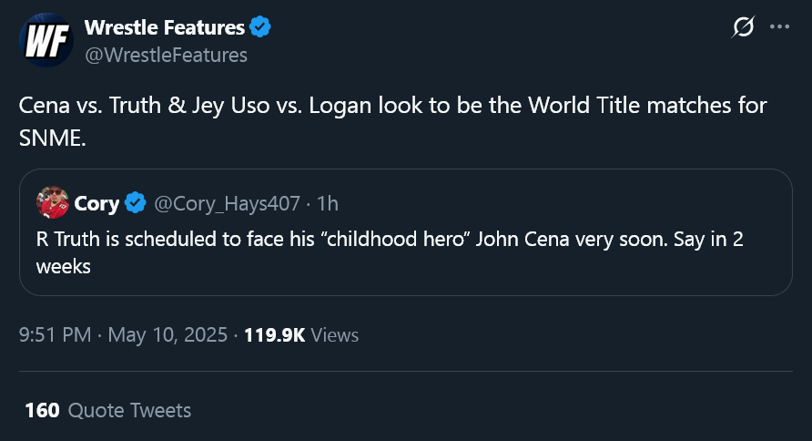Click Cory's small profile picture
This screenshot has height=441, width=812.
tap(53, 203)
